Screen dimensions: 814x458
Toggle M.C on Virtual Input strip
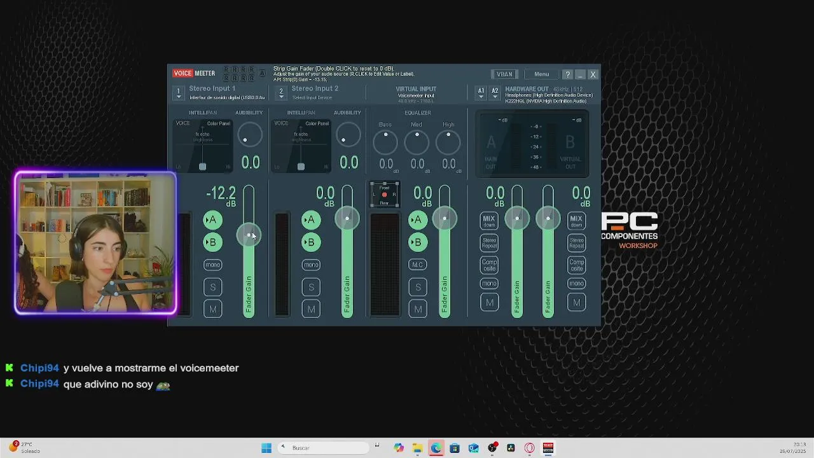coord(417,265)
